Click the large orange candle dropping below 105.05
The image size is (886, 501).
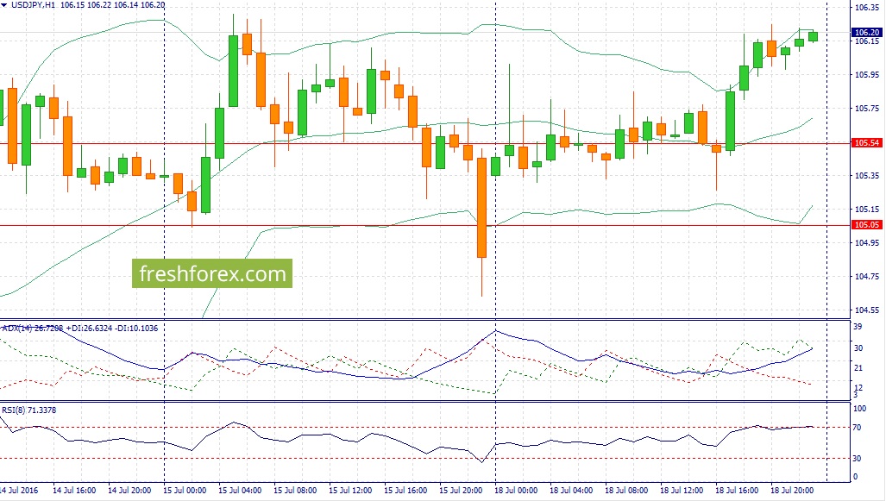pyautogui.click(x=482, y=208)
